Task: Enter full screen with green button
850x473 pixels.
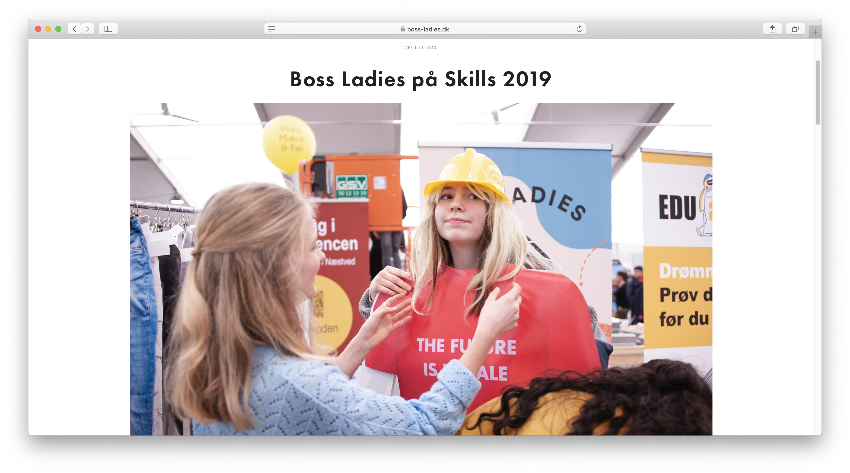Action: 58,29
